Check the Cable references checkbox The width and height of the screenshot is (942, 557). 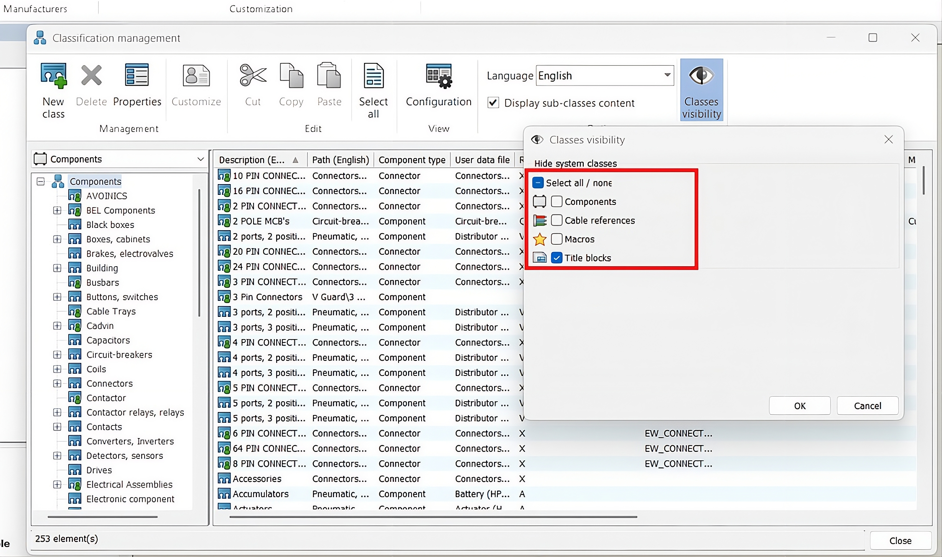click(x=557, y=220)
